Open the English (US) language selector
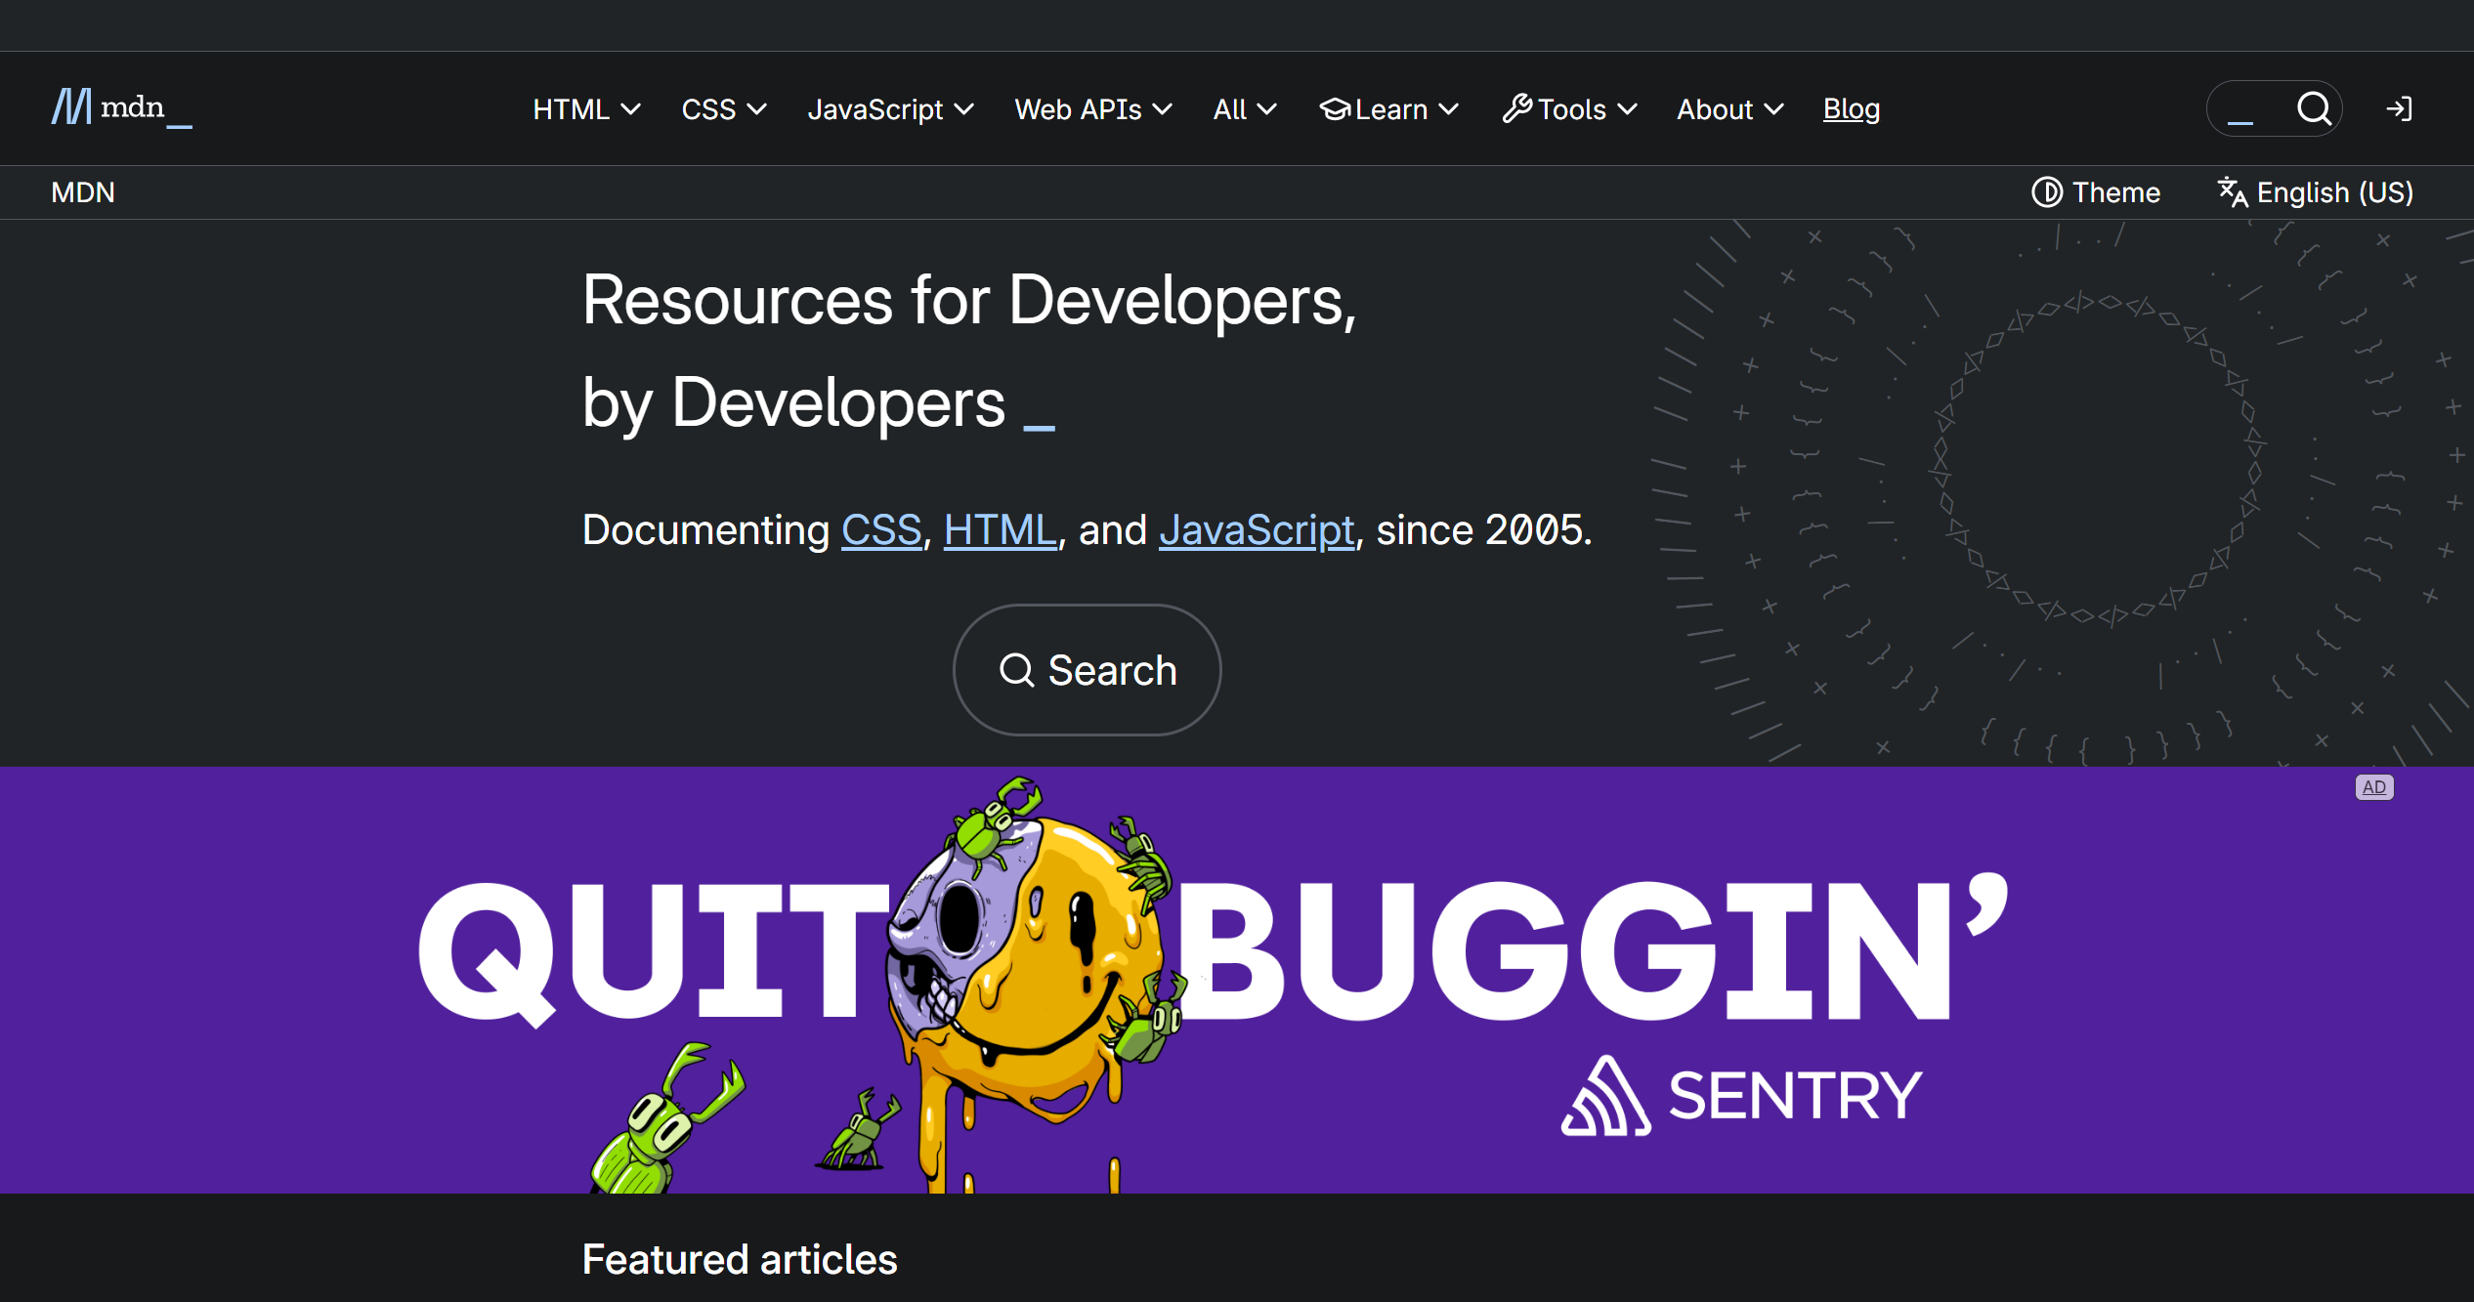 point(2315,192)
